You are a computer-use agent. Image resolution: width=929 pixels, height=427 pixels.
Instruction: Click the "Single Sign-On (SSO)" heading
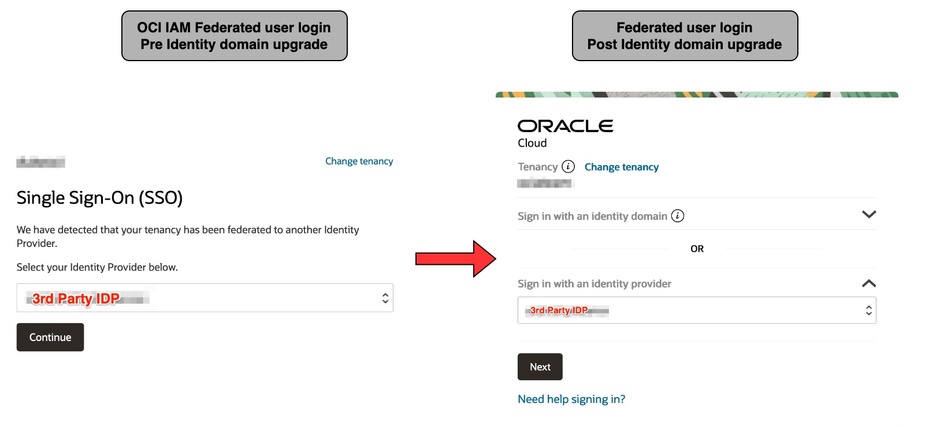[x=99, y=197]
